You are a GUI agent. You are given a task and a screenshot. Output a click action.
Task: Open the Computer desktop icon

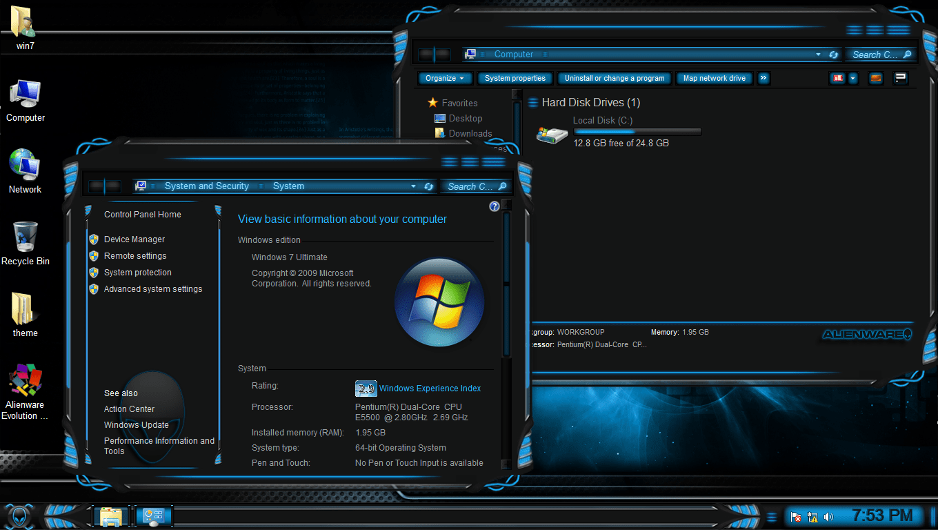click(x=25, y=100)
